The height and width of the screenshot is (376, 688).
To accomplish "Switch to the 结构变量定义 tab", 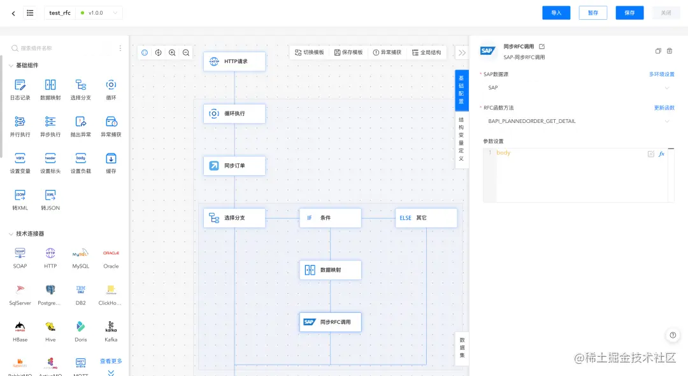I will tap(461, 139).
